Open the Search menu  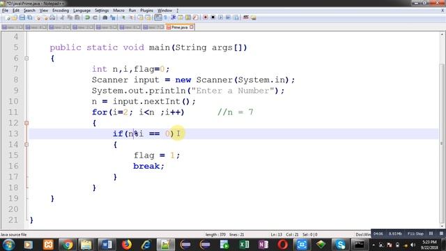tap(29, 10)
